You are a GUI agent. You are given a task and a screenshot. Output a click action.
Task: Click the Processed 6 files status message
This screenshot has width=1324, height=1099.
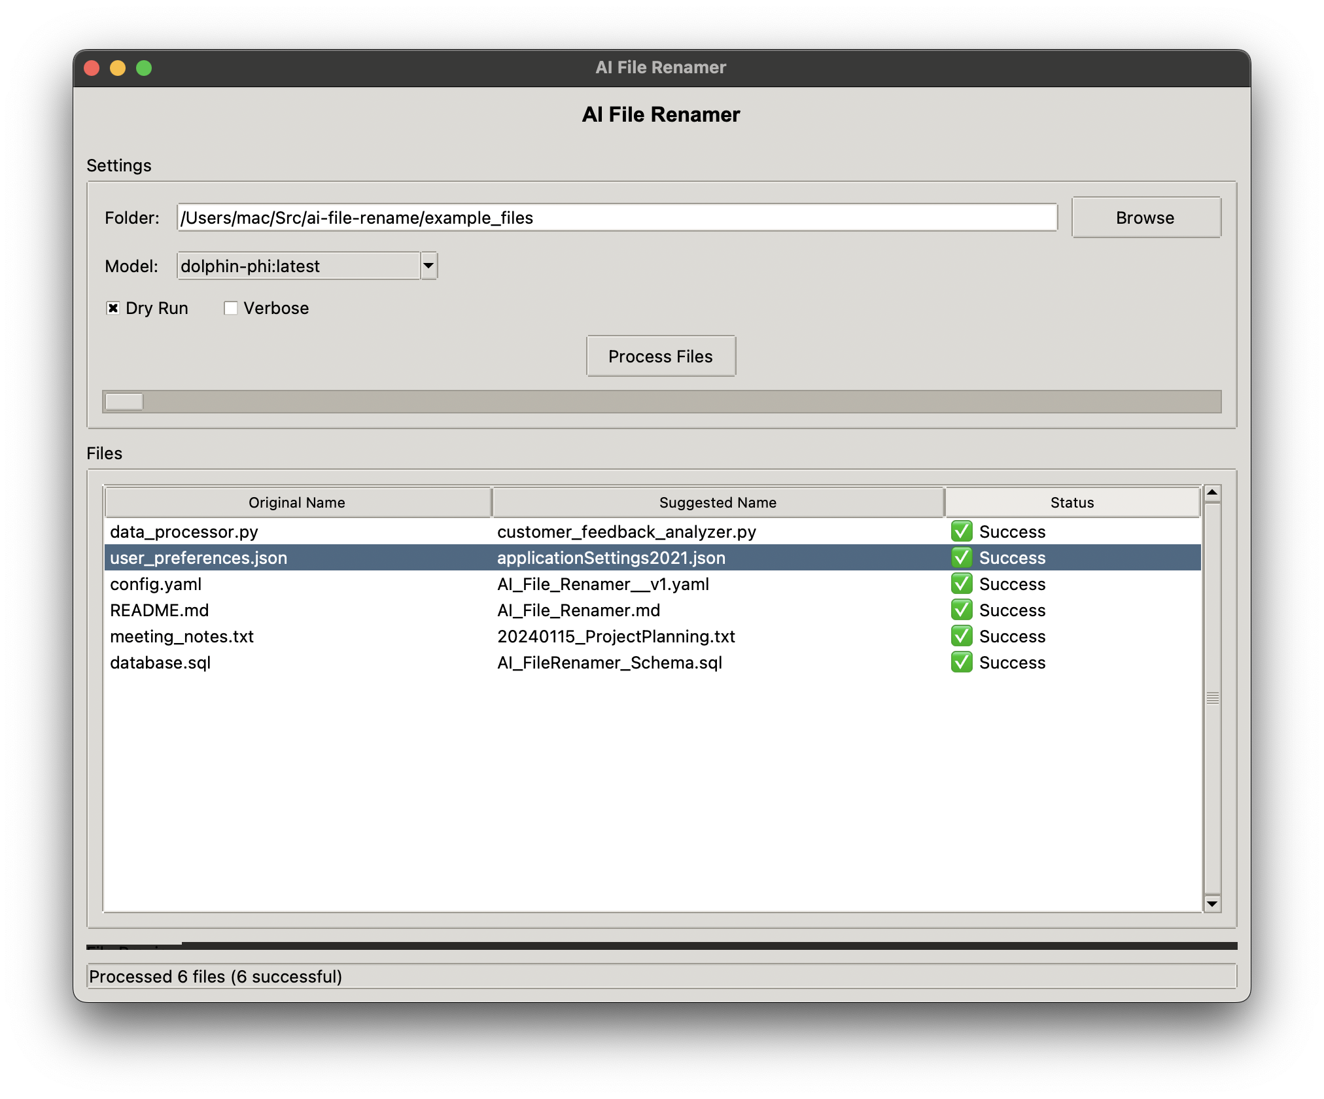tap(216, 976)
